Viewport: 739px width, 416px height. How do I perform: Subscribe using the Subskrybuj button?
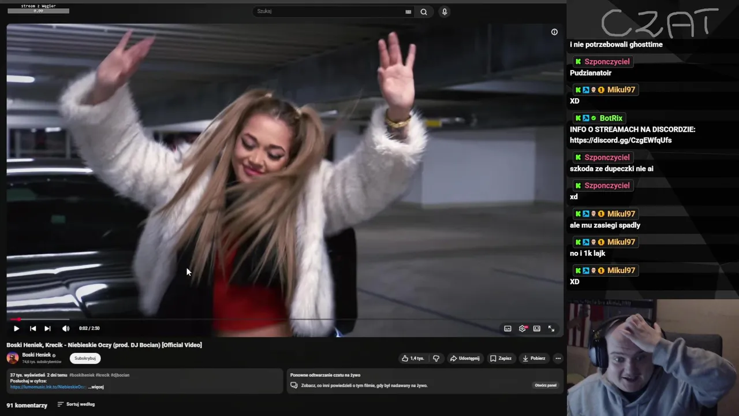pyautogui.click(x=85, y=358)
